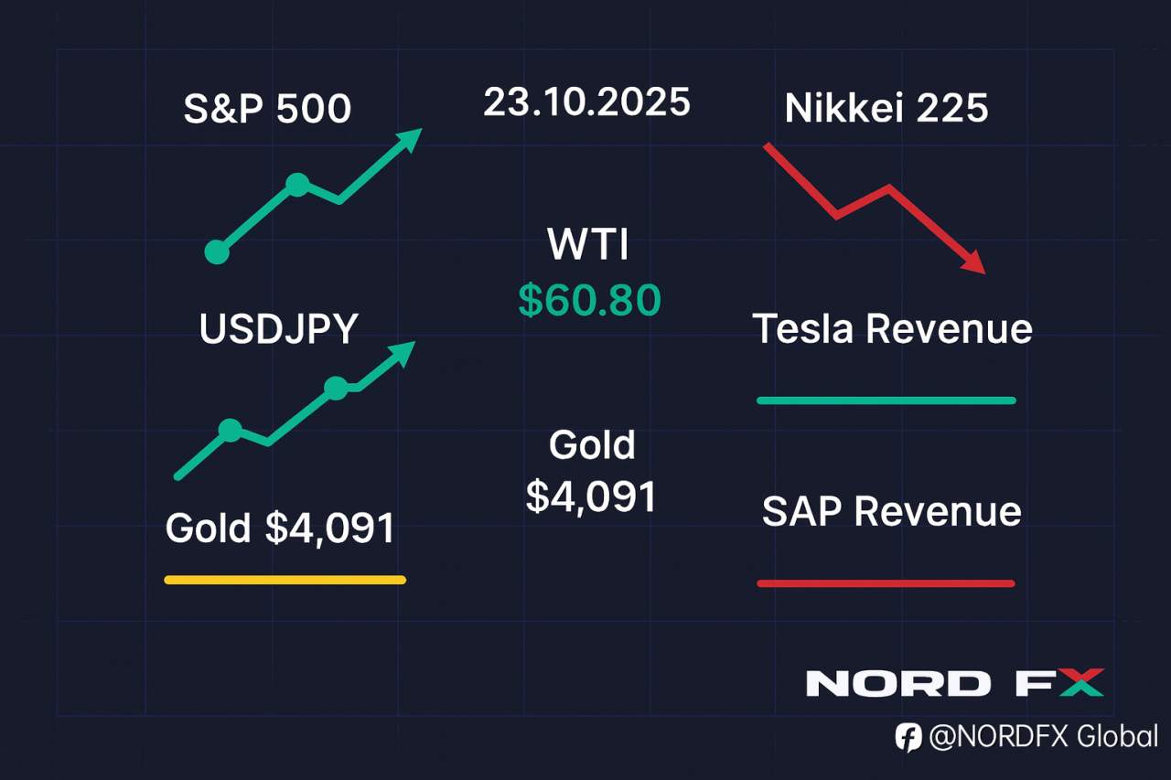
Task: Click the SAP Revenue text
Action: [891, 511]
